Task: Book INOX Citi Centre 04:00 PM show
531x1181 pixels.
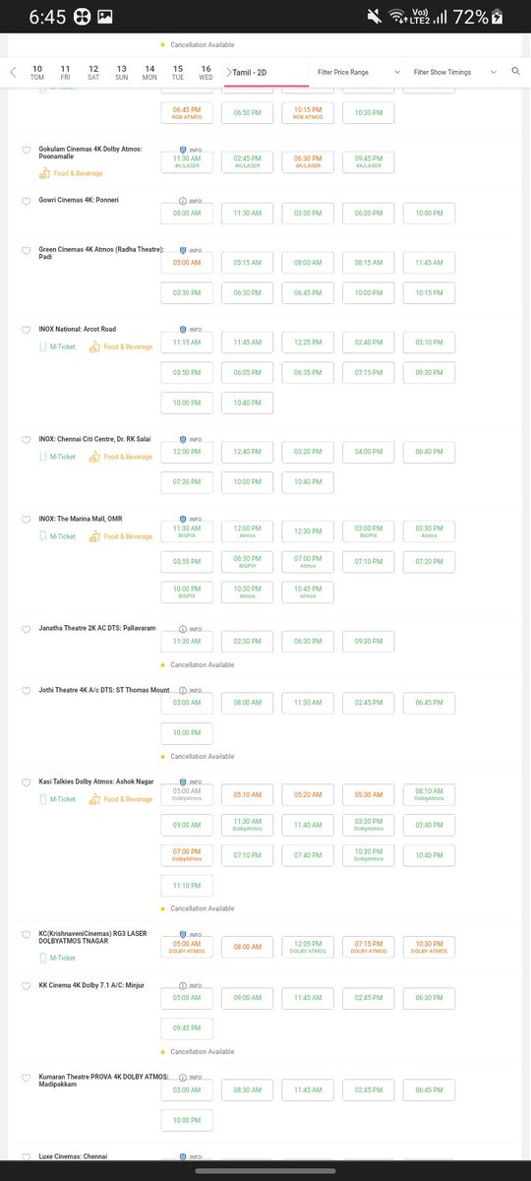Action: coord(369,452)
